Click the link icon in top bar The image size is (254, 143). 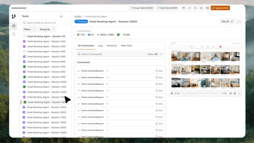(195, 8)
